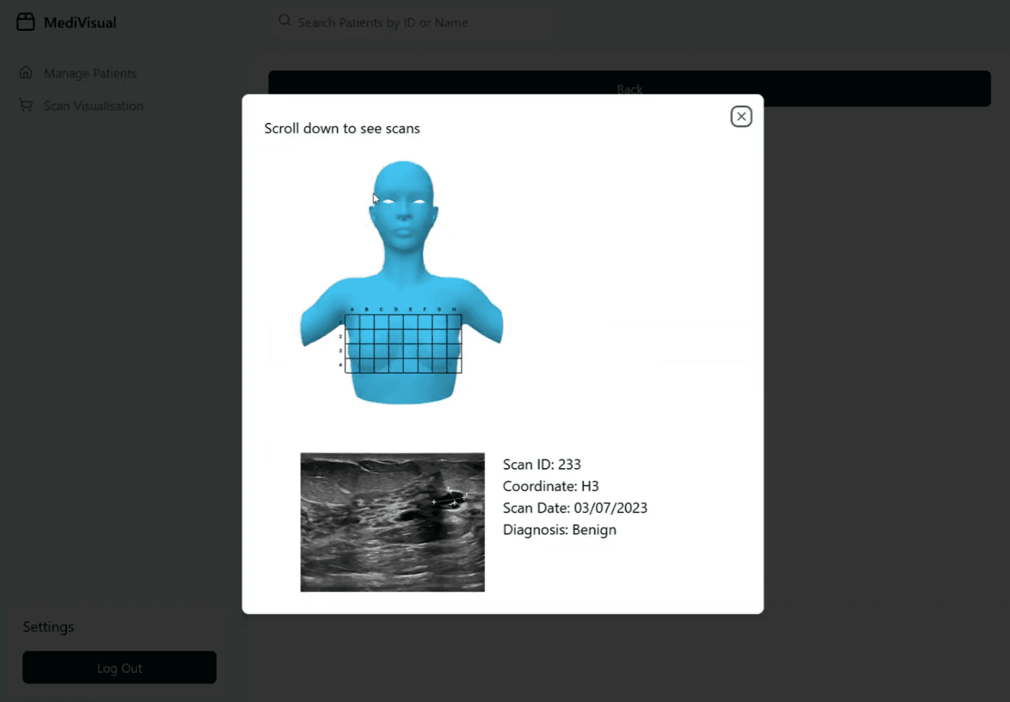Select grid cell E4 on body model
The image size is (1010, 702).
(410, 366)
